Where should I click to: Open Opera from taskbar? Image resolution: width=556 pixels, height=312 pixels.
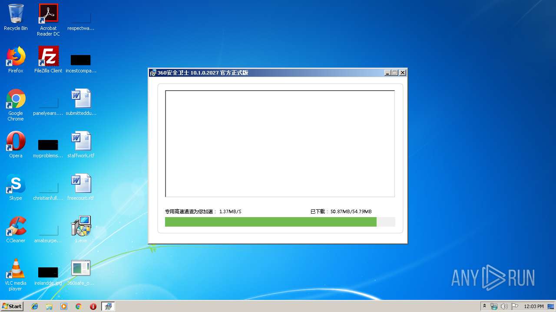tap(93, 306)
